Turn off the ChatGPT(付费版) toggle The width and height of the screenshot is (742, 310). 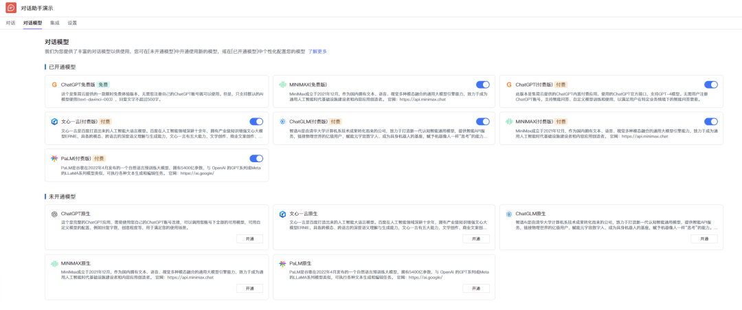pyautogui.click(x=710, y=85)
